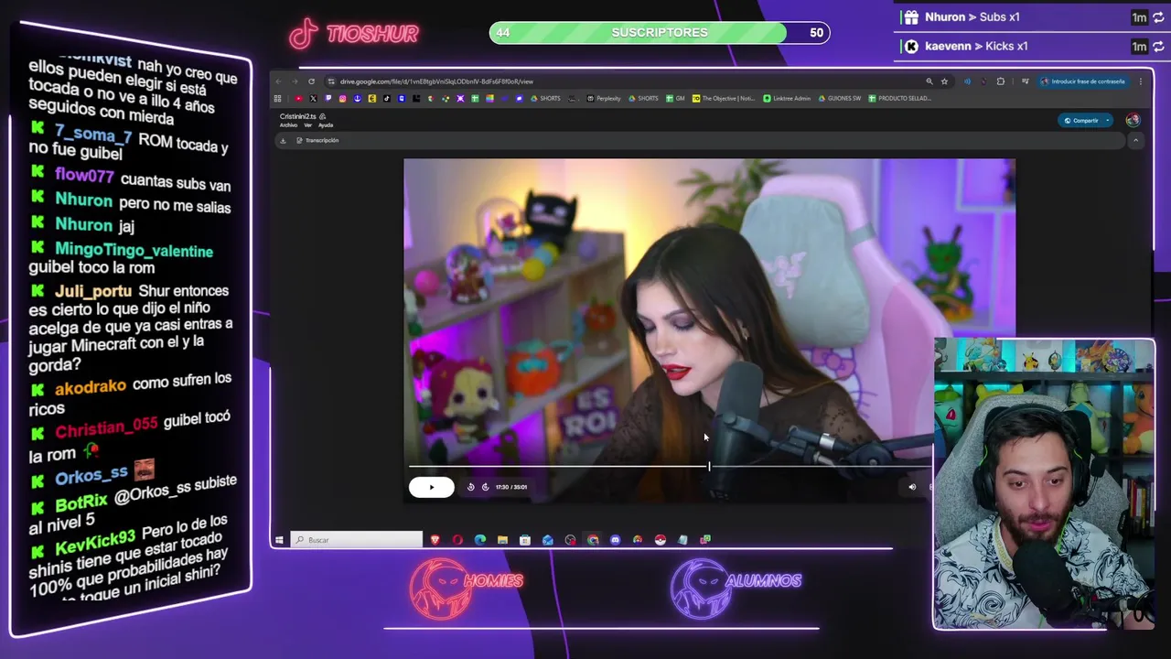Viewport: 1171px width, 659px height.
Task: Click the Buscar taskbar search box
Action: point(357,540)
